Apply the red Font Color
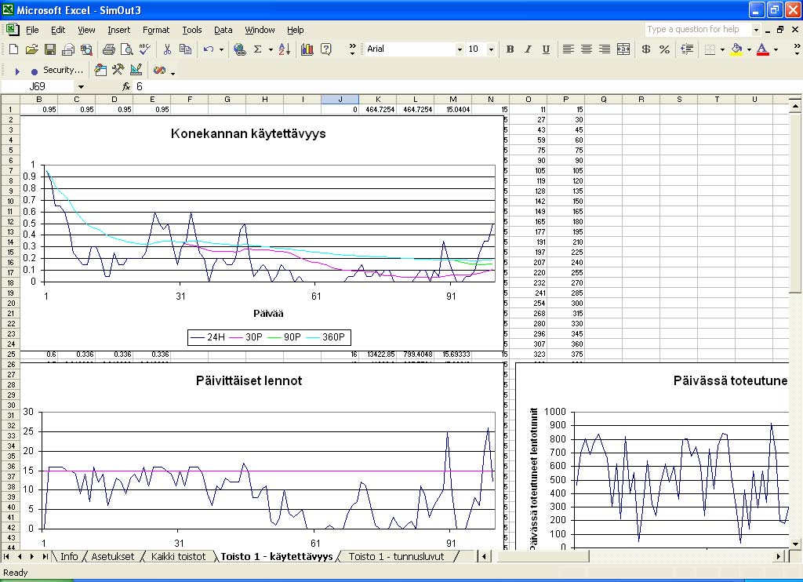803x582 pixels. coord(762,49)
